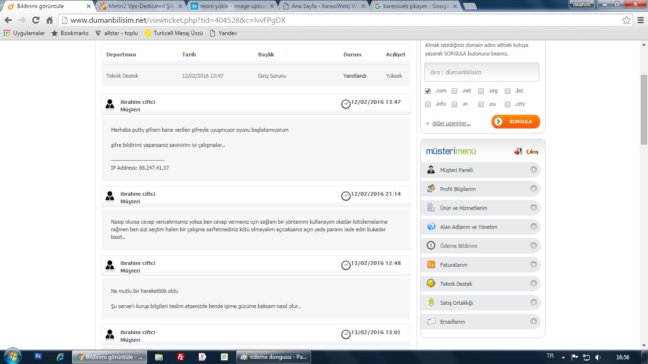Expand Ürün ve Hizmetlerim arrow button
This screenshot has height=364, width=648.
(x=534, y=208)
